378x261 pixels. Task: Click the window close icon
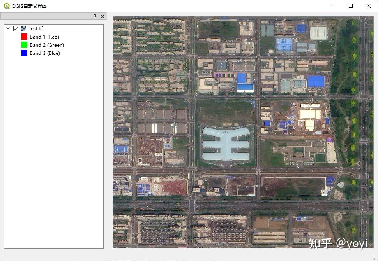(368, 6)
